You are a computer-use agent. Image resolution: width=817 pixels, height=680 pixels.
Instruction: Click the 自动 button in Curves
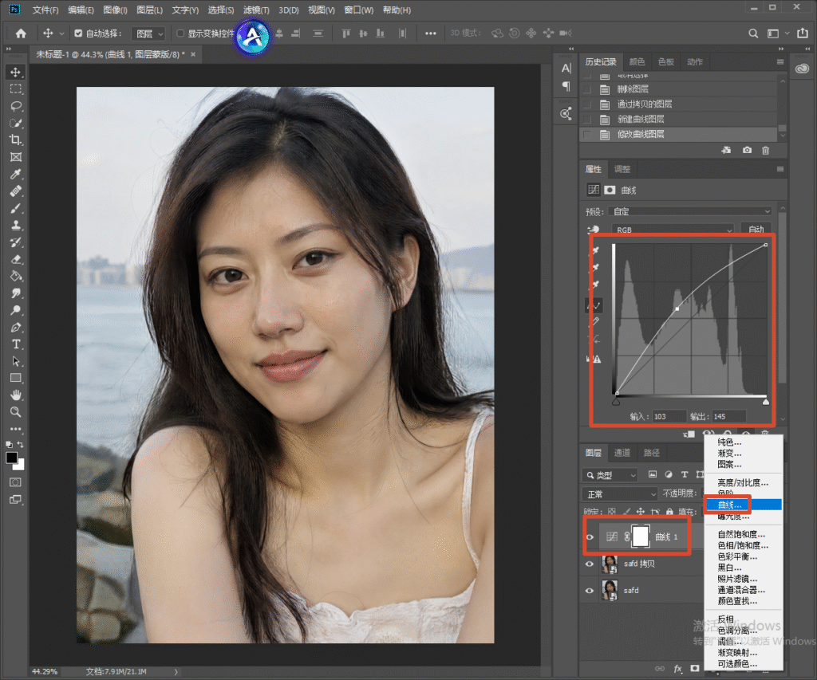click(x=756, y=230)
